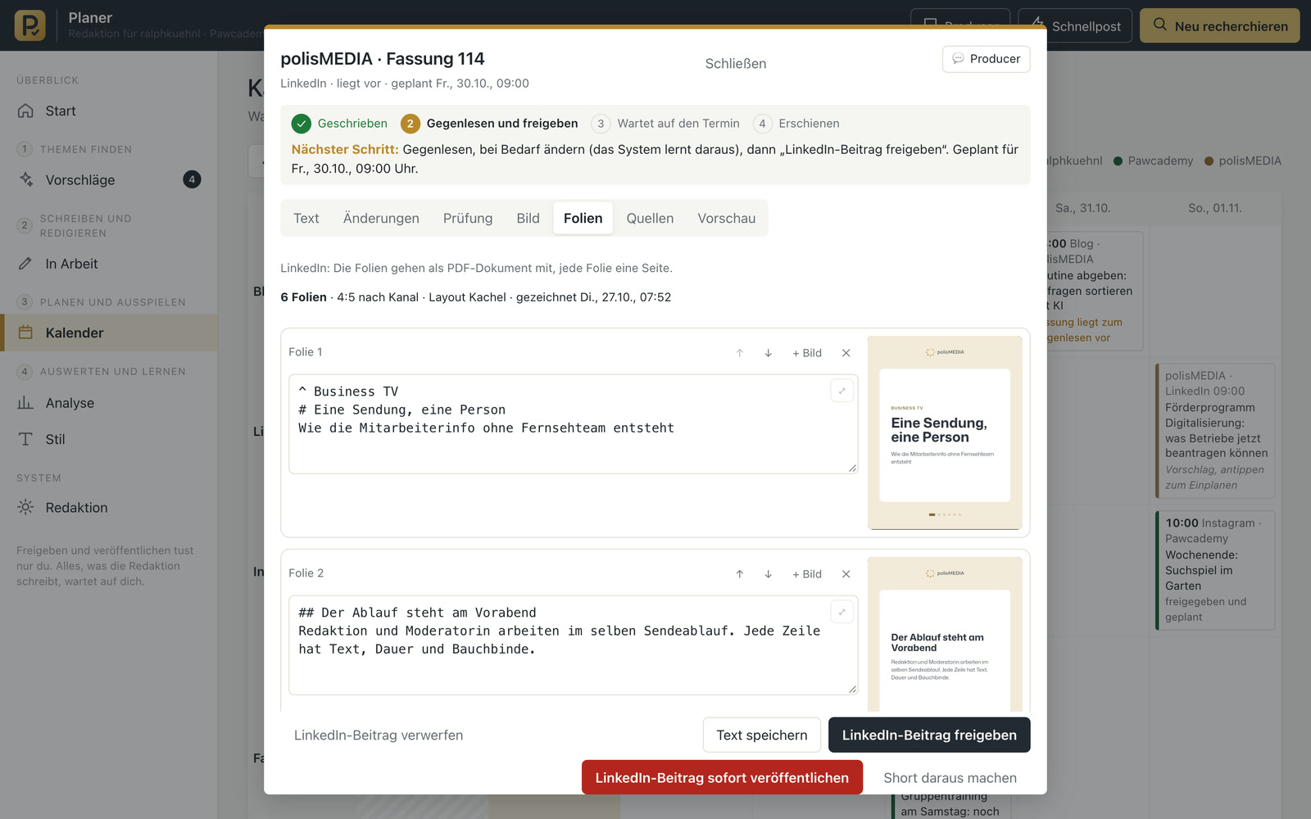
Task: Select the Folie 2 preview thumbnail
Action: (945, 635)
